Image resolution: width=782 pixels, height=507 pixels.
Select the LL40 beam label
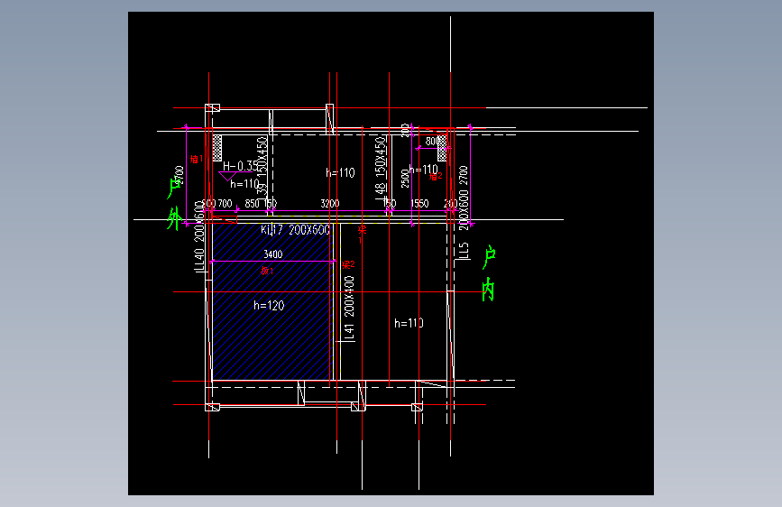pos(199,260)
